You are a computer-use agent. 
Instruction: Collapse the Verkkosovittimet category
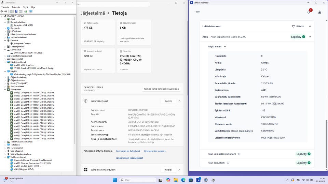(5, 157)
